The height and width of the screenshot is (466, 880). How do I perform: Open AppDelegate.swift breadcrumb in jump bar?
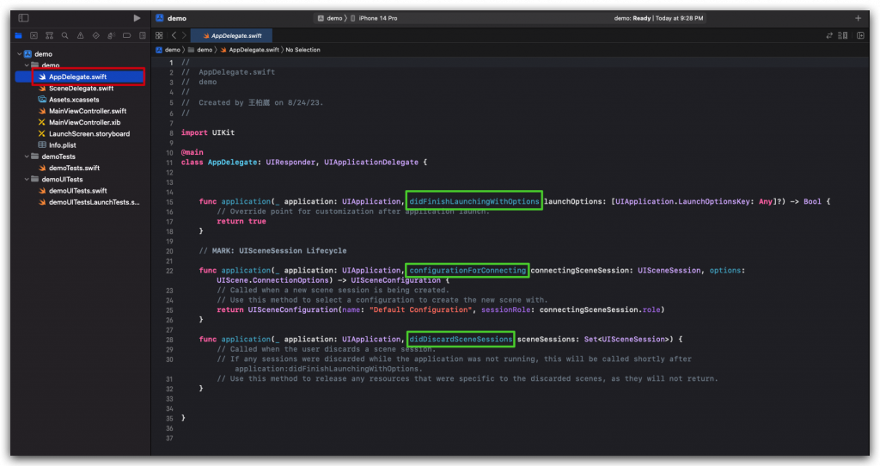click(x=250, y=49)
